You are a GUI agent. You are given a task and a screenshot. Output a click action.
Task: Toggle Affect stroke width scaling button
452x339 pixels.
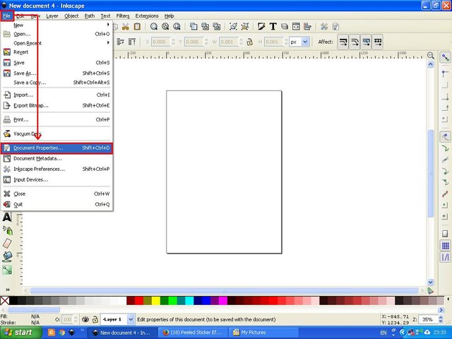tap(343, 42)
